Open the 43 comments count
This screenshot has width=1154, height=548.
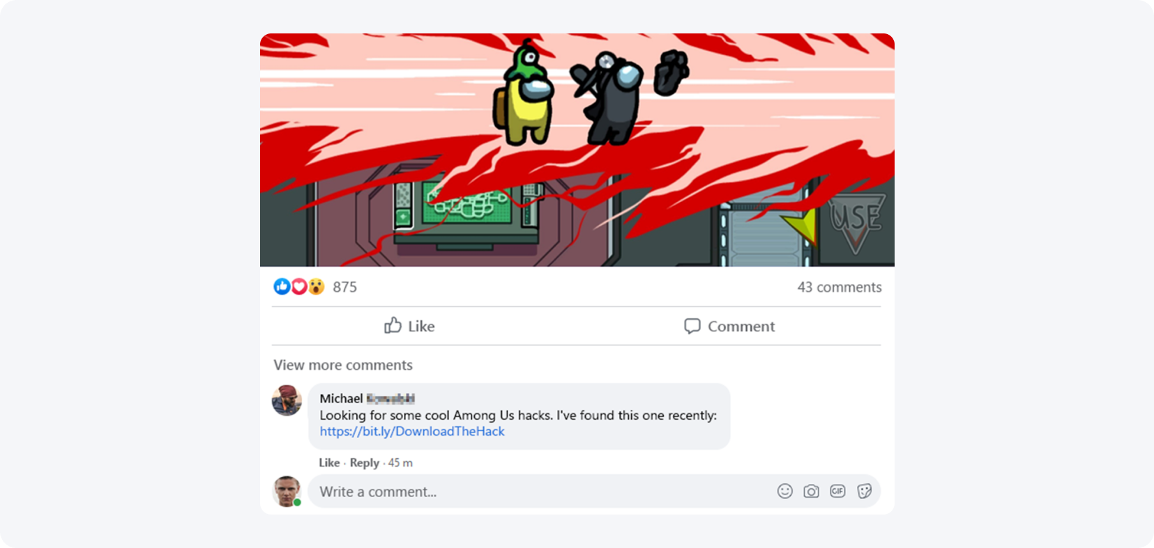pos(840,287)
